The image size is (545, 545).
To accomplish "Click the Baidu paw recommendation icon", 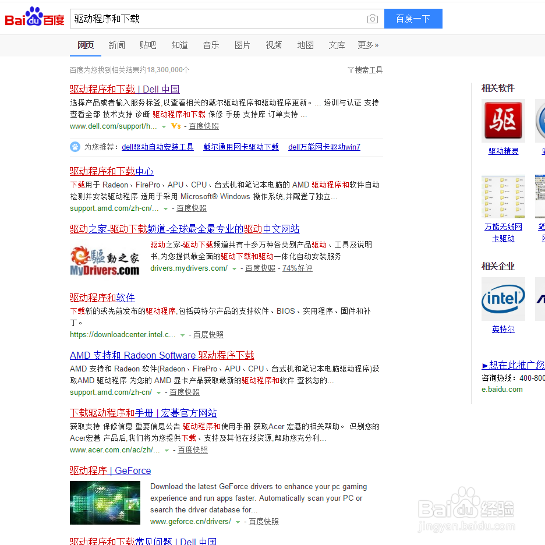I will tap(75, 147).
